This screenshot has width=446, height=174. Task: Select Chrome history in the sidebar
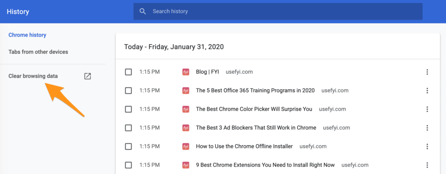point(27,35)
